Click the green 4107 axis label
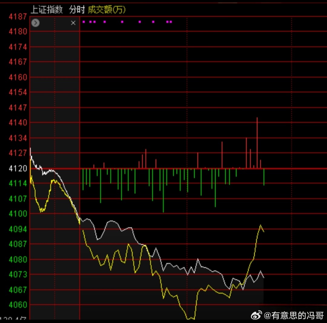The width and height of the screenshot is (327, 323). point(18,199)
